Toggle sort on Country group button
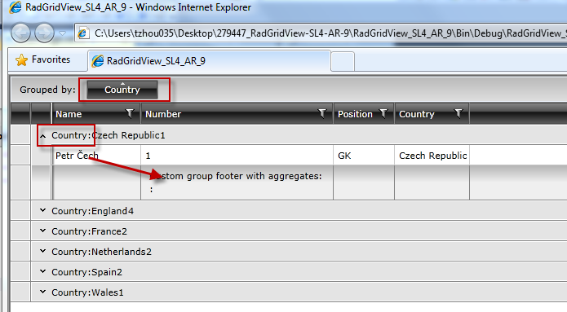 click(x=122, y=89)
